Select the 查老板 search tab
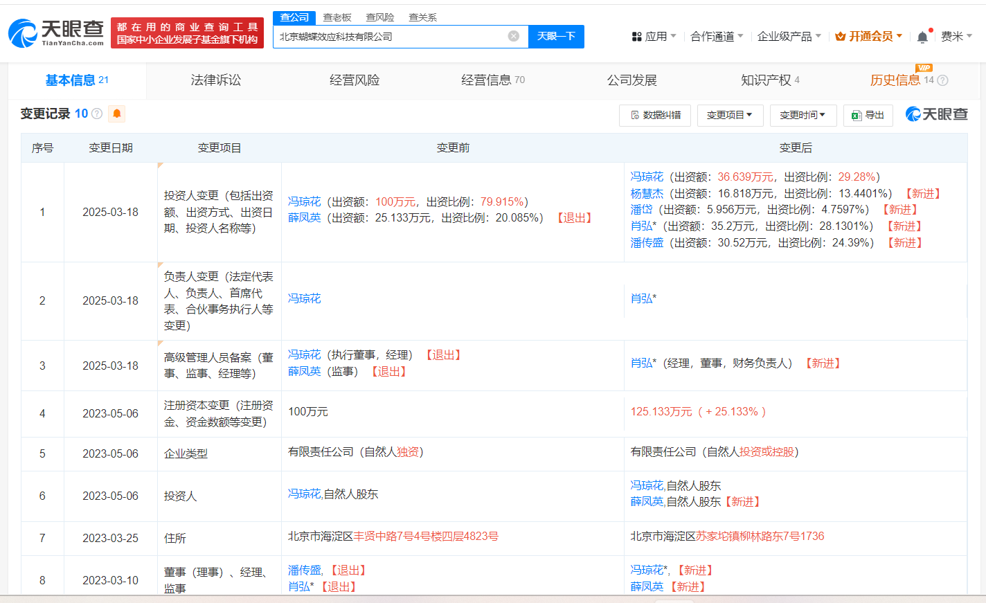The image size is (986, 603). (x=337, y=17)
